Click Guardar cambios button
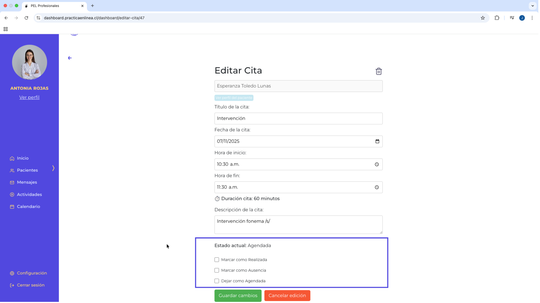 [238, 296]
